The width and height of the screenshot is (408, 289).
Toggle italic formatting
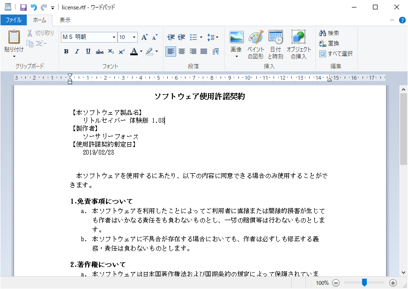[77, 52]
